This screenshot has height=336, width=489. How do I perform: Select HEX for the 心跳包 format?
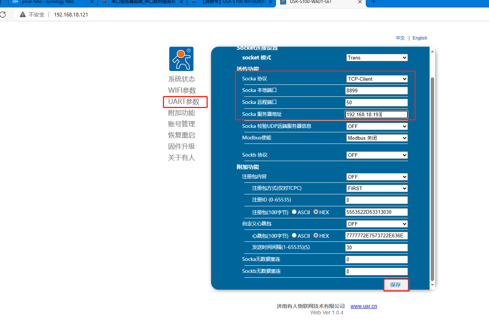pyautogui.click(x=316, y=235)
